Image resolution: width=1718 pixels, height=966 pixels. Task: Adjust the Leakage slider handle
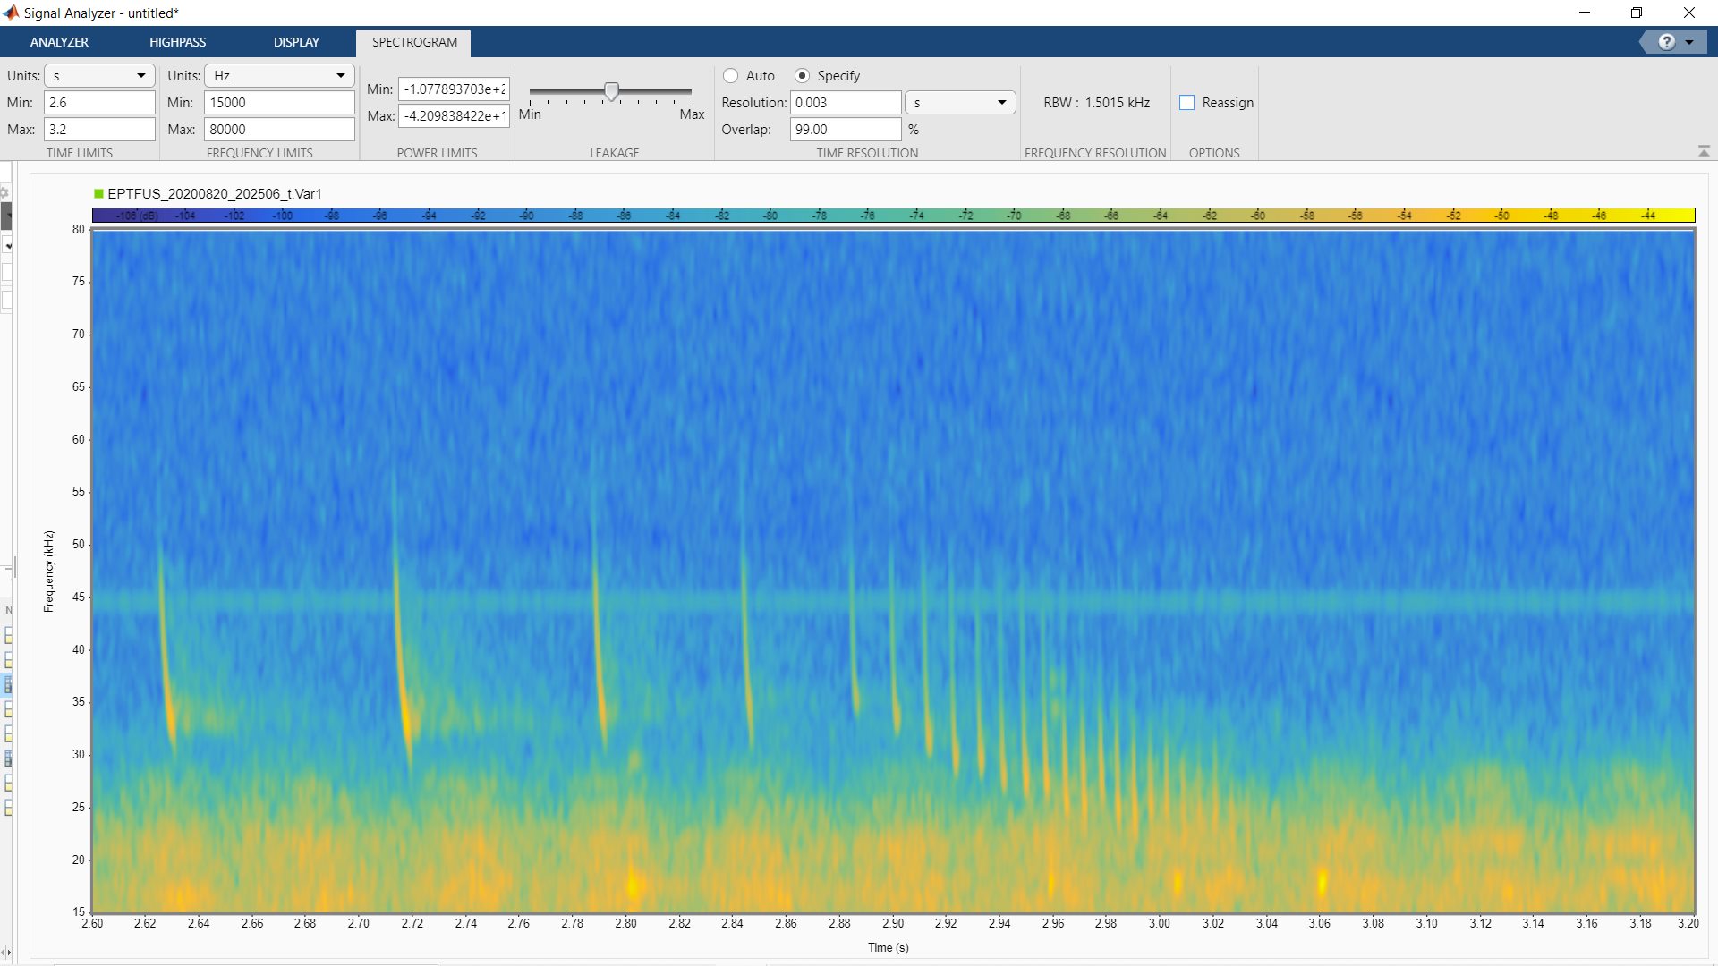coord(612,91)
